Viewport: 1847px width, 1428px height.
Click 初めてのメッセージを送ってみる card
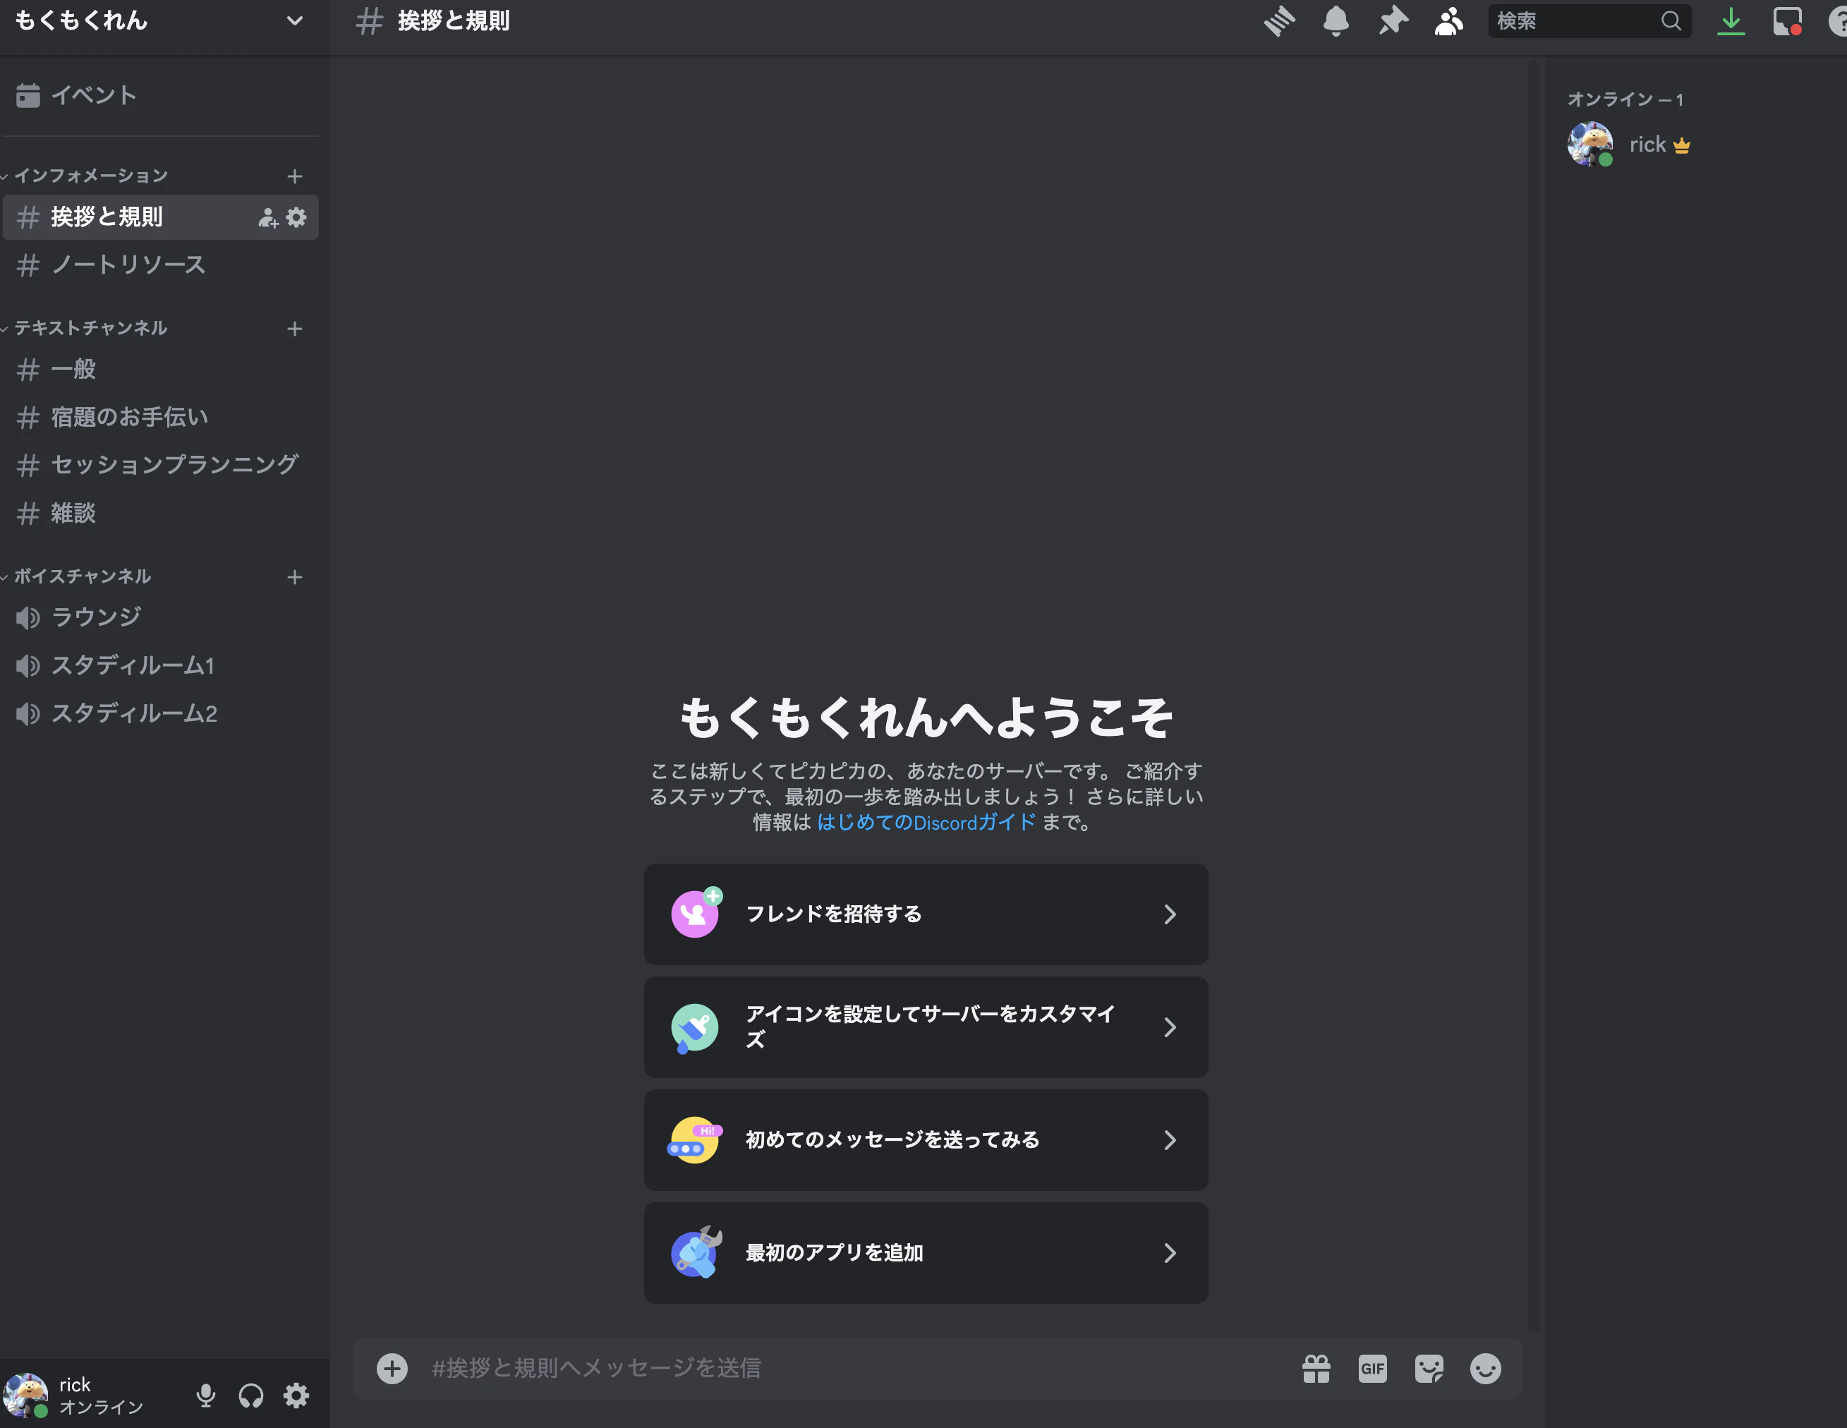925,1140
